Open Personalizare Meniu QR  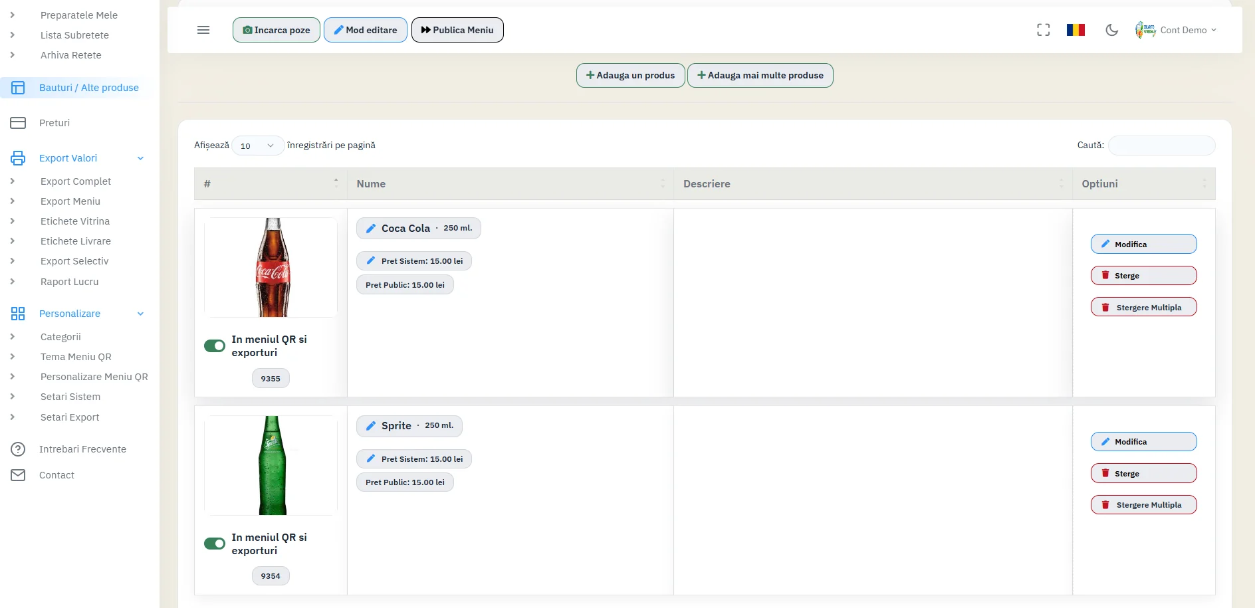pyautogui.click(x=94, y=377)
